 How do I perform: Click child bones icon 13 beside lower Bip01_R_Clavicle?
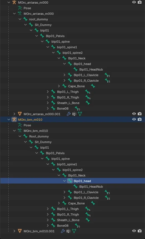click(x=107, y=198)
